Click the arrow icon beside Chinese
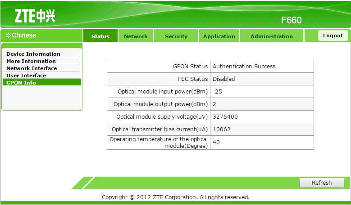Screen dimensions: 351x205 point(8,35)
